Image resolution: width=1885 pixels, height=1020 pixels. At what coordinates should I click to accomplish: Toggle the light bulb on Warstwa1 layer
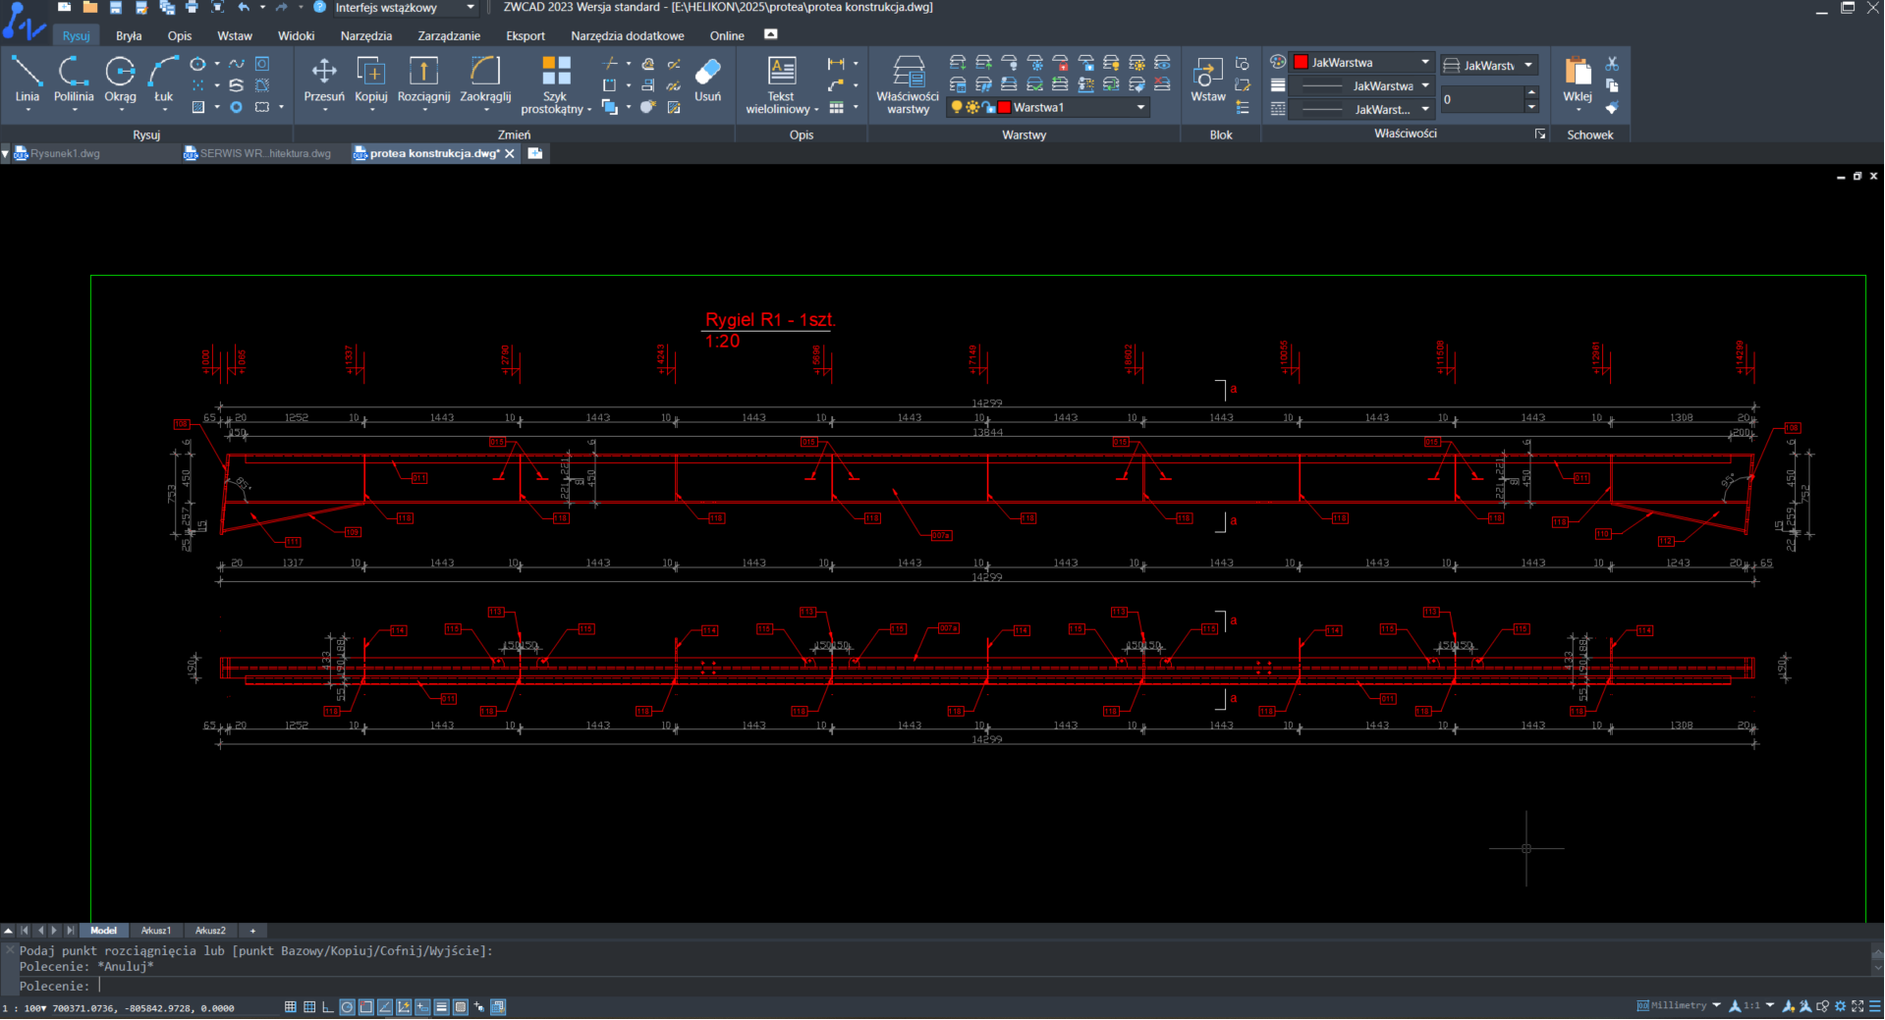pyautogui.click(x=957, y=108)
